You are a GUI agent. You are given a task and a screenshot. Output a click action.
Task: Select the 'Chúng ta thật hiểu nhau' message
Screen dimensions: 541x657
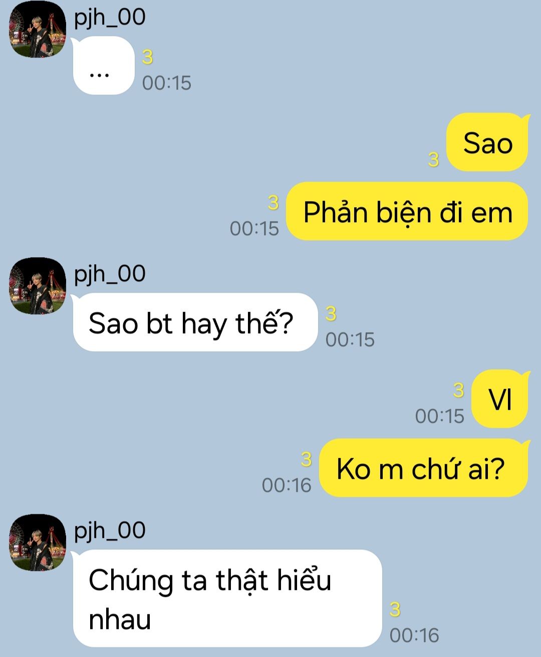pyautogui.click(x=227, y=598)
